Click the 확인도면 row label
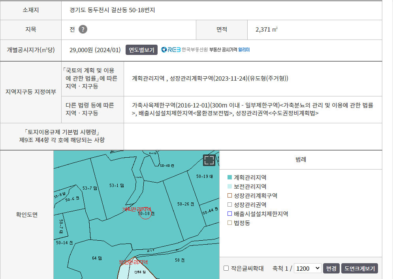Viewport: 393px width, 279px height. point(27,215)
